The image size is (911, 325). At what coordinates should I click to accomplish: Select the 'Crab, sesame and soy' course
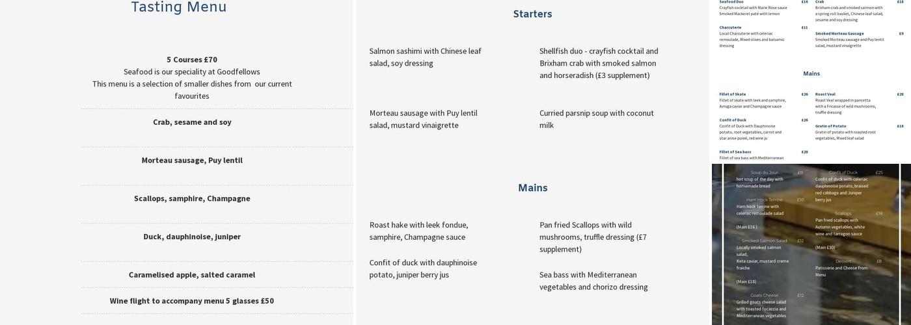point(192,122)
